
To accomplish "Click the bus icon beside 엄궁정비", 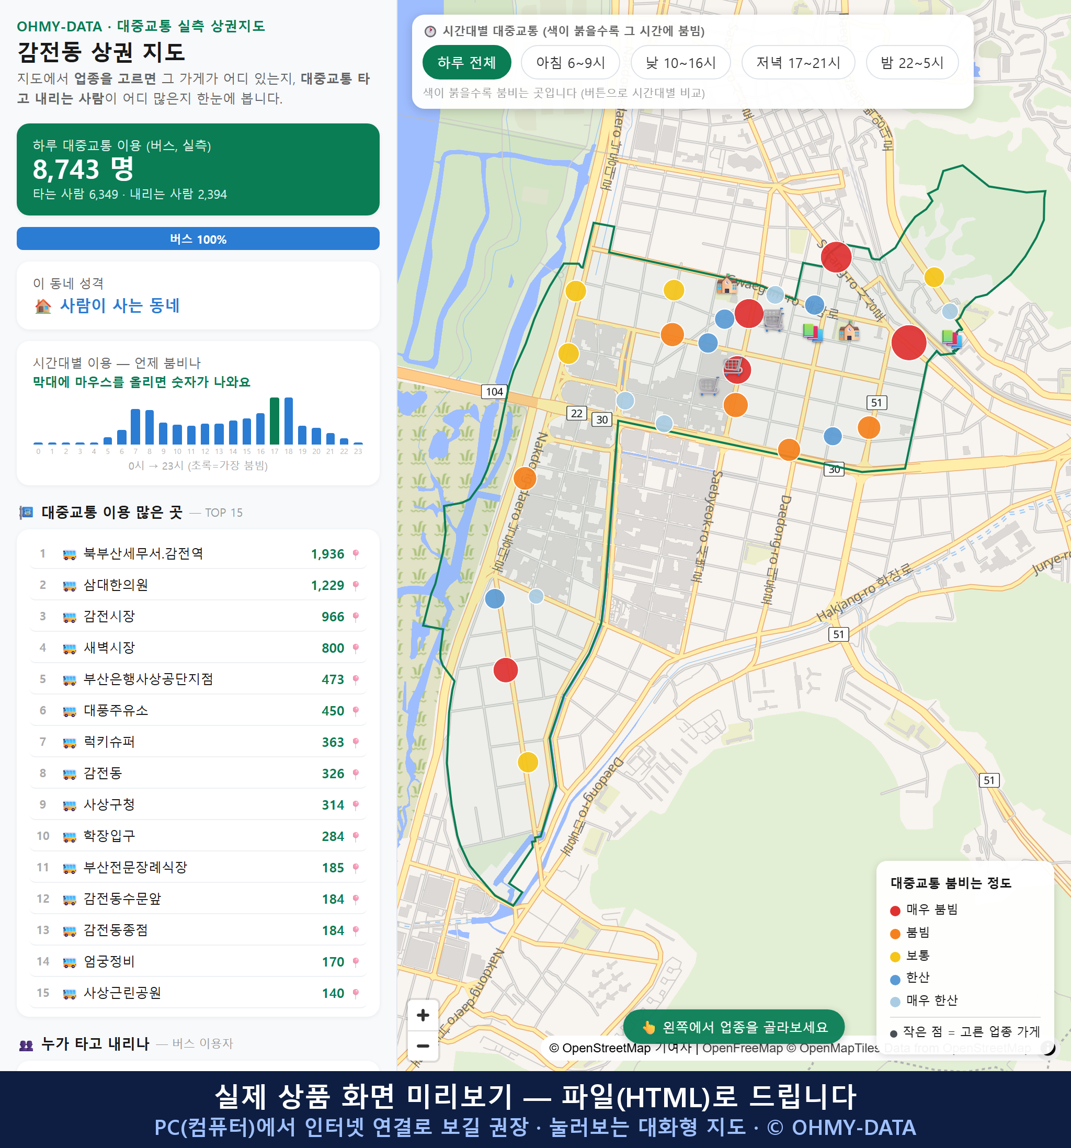I will click(69, 962).
